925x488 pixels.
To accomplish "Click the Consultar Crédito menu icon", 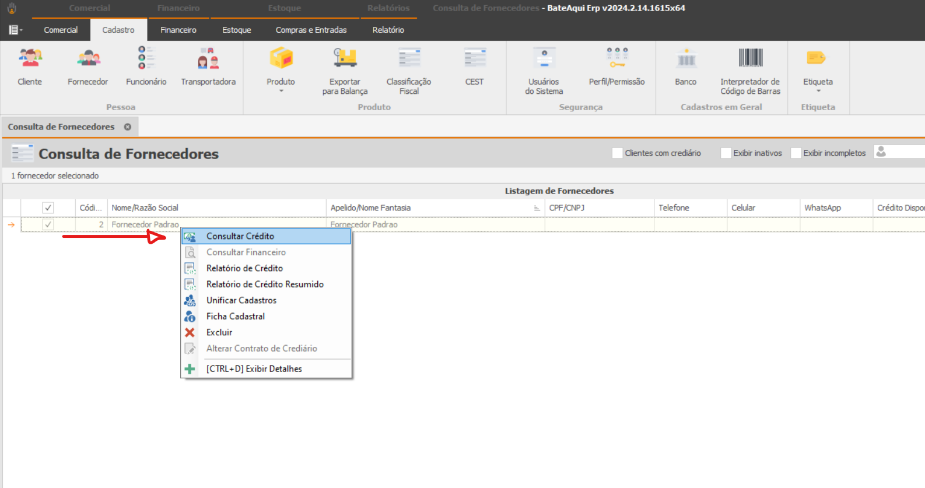I will click(x=190, y=236).
